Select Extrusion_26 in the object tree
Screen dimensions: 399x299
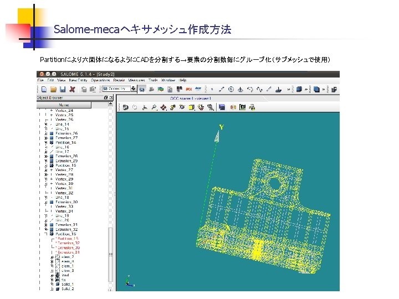pyautogui.click(x=66, y=133)
